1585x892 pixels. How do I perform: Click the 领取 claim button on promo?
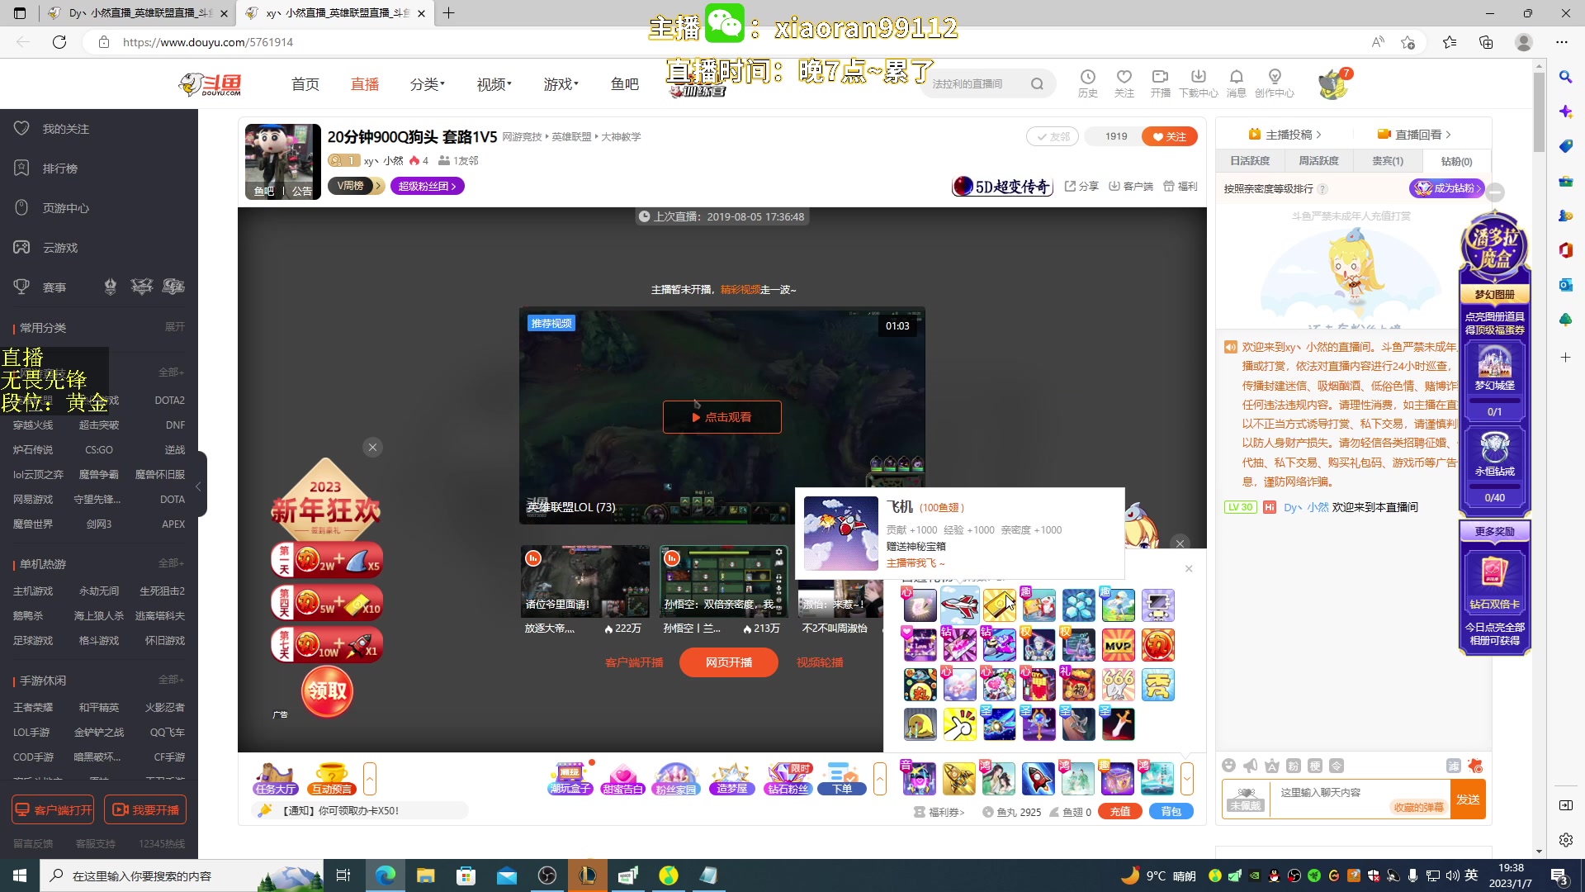click(327, 691)
